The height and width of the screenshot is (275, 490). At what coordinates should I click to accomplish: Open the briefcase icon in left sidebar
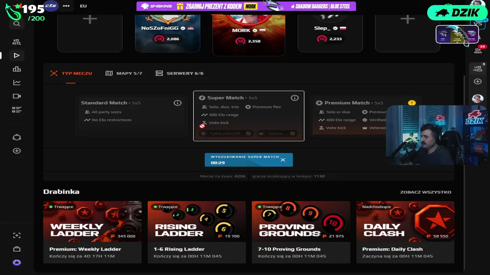16,249
